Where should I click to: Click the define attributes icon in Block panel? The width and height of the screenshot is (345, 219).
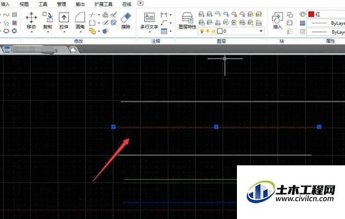tap(290, 31)
